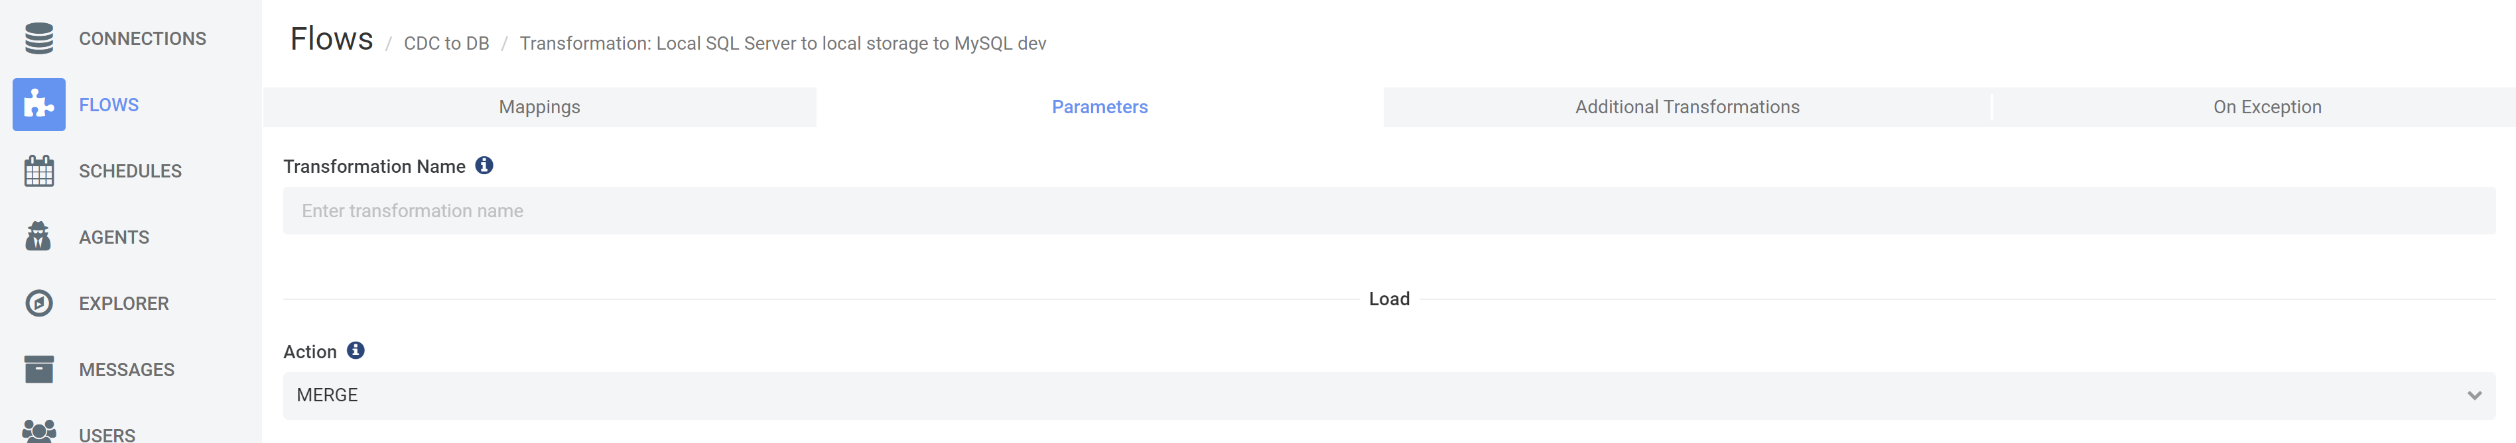Open the Additional Transformations tab
This screenshot has width=2516, height=443.
coord(1687,107)
